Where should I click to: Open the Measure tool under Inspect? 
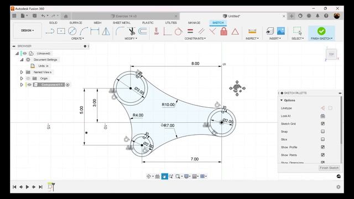[252, 31]
